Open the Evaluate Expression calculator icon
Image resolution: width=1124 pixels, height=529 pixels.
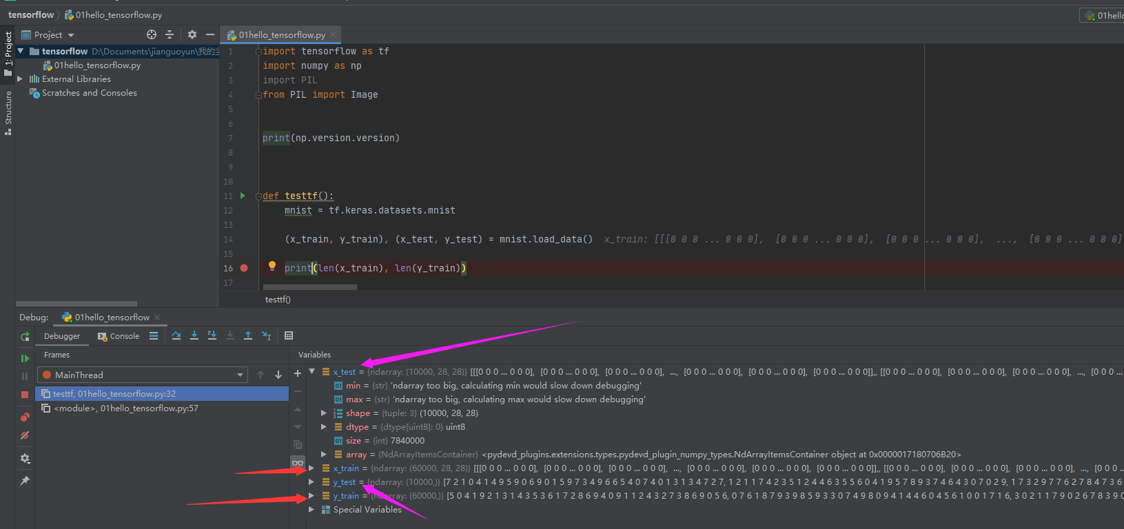tap(289, 335)
